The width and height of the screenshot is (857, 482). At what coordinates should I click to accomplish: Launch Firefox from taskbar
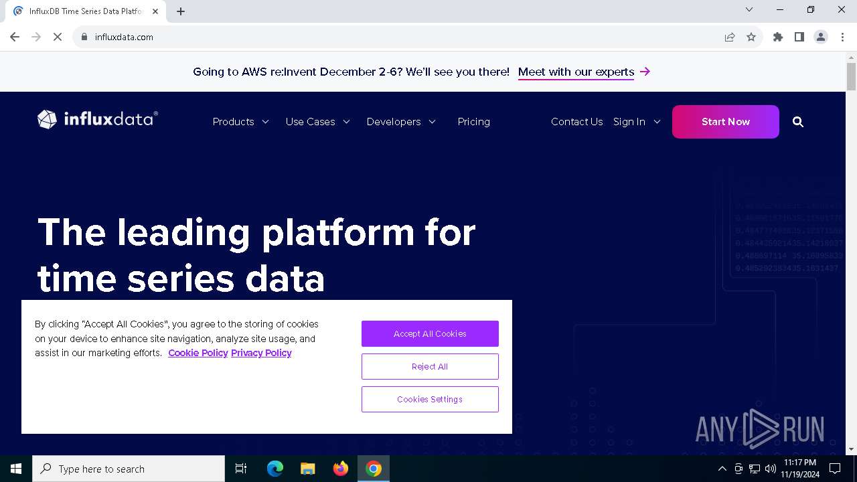(x=341, y=469)
